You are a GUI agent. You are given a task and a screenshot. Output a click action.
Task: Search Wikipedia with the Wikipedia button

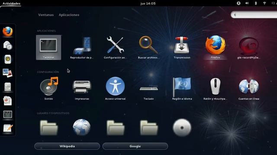tap(67, 146)
